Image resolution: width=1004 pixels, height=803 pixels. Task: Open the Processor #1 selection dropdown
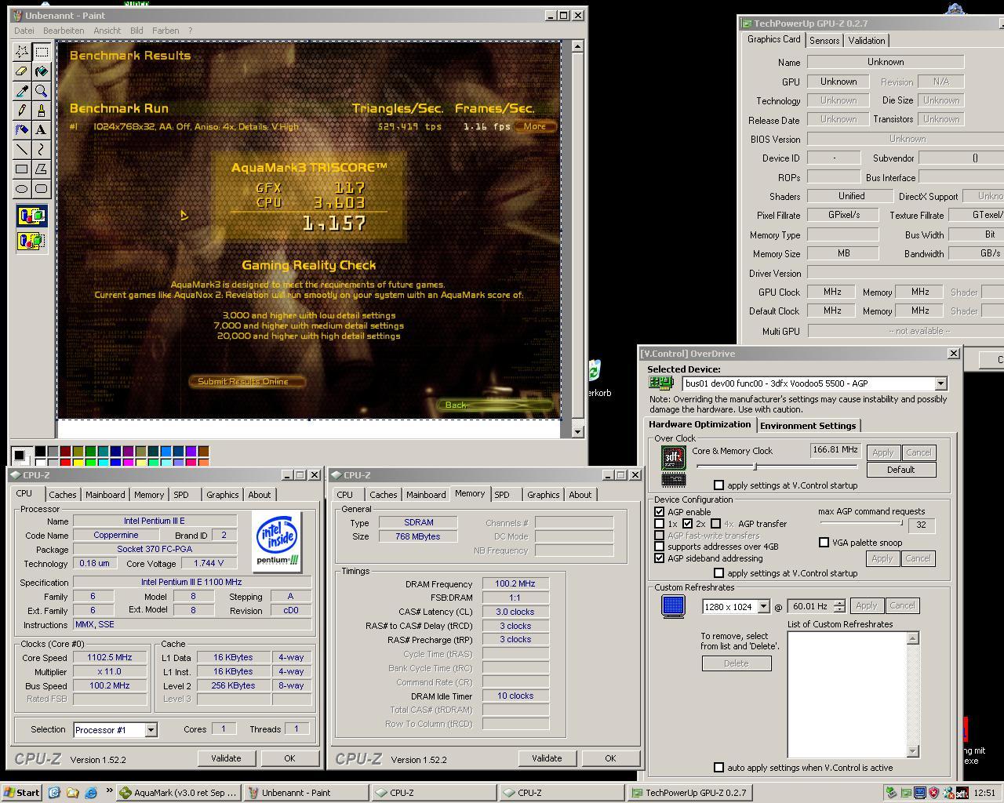151,730
